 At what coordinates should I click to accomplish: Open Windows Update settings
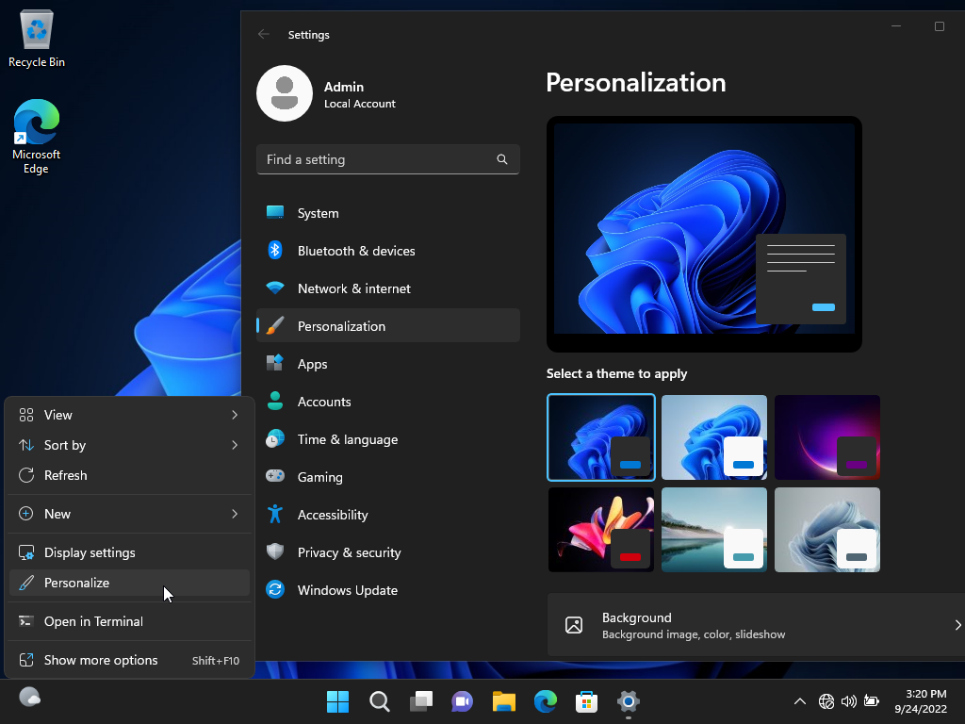point(388,590)
